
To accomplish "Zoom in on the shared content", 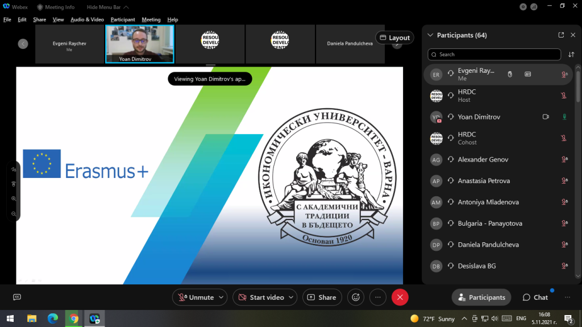I will coord(14,199).
